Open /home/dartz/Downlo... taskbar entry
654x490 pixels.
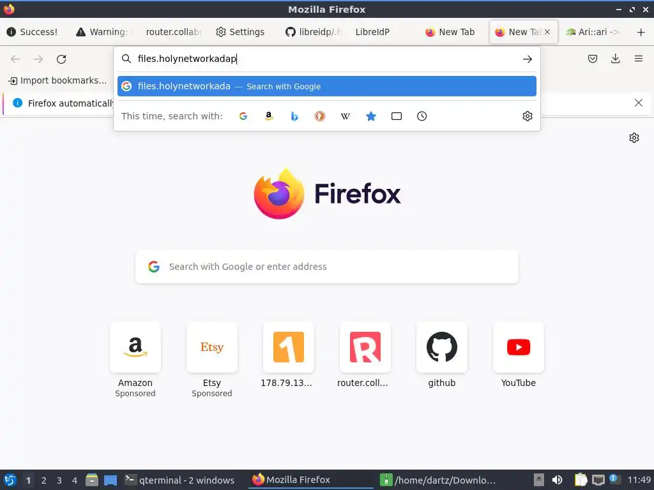438,480
